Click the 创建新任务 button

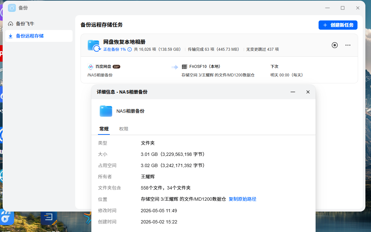[338, 25]
